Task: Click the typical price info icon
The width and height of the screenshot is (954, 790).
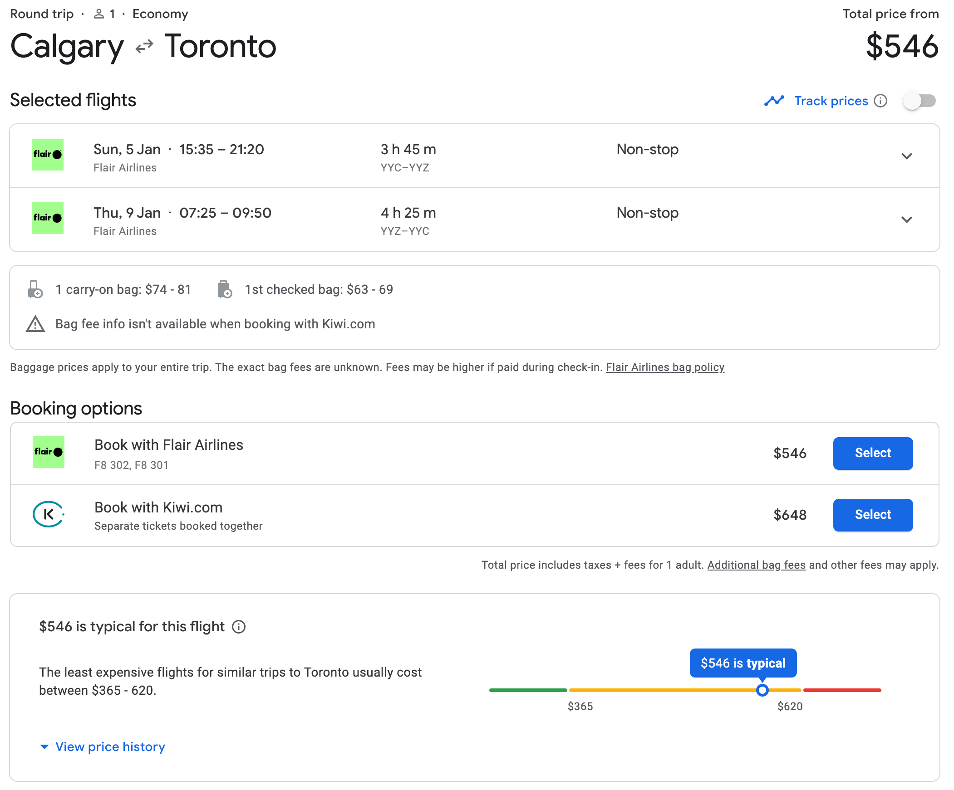Action: (239, 627)
